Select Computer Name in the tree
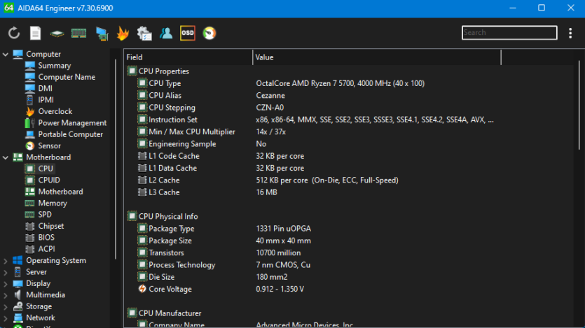The image size is (585, 328). click(67, 77)
